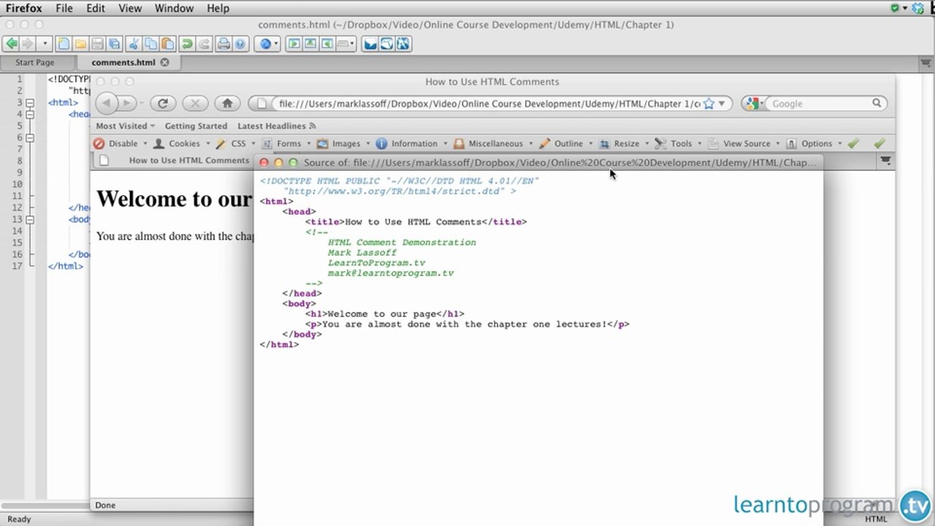Click the editor's grayed Forward arrow icon

[x=28, y=44]
